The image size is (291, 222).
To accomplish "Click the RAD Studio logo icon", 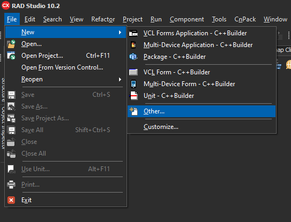I will (5, 5).
